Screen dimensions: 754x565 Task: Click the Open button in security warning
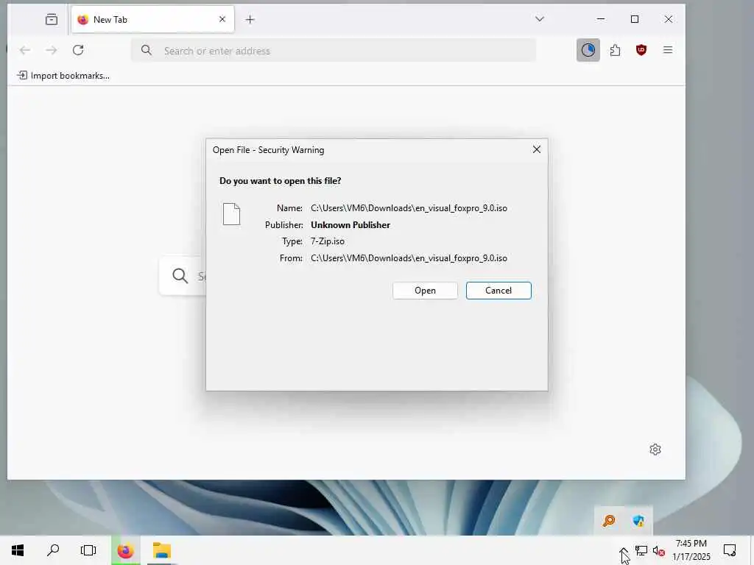[x=425, y=291]
